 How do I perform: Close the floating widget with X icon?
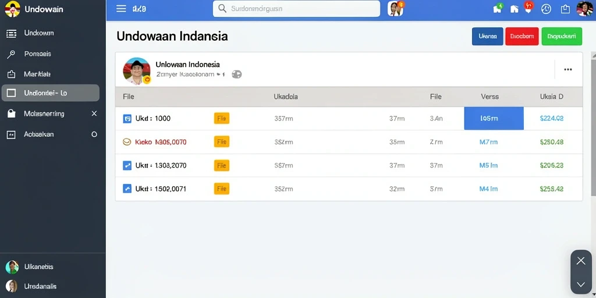point(581,261)
